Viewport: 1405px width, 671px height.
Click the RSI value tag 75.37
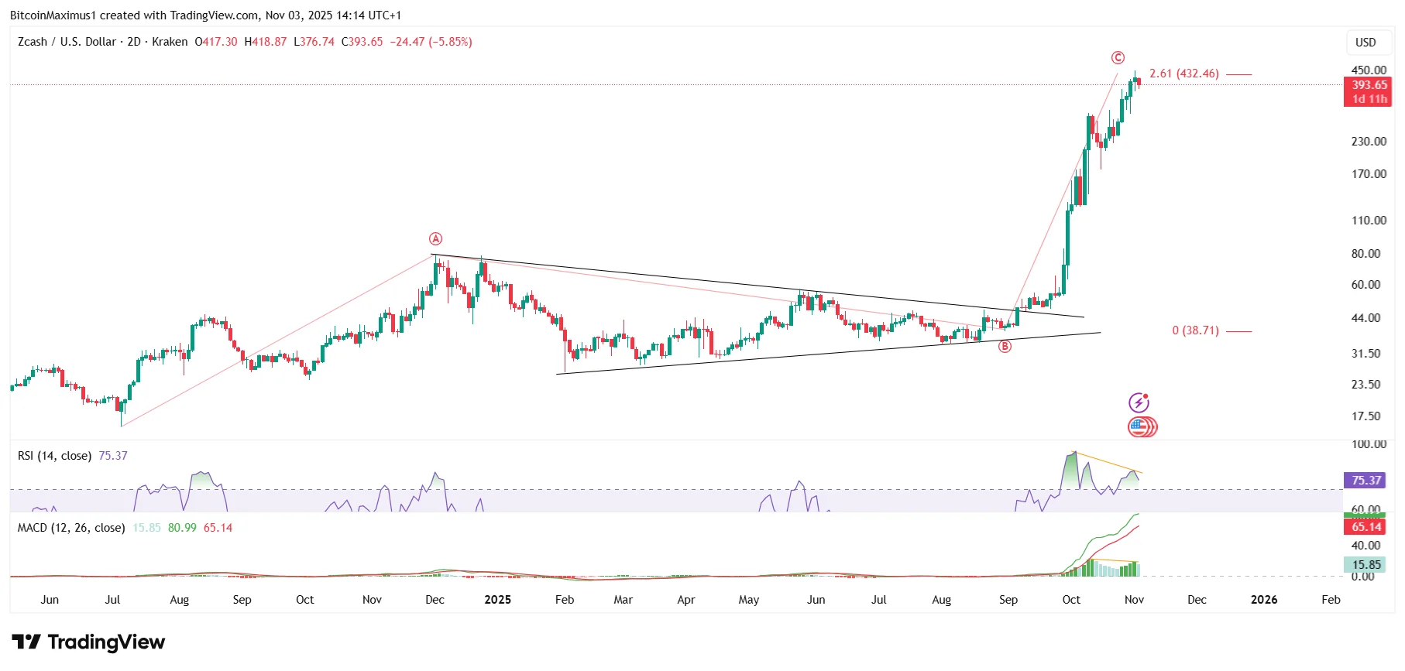coord(1366,481)
